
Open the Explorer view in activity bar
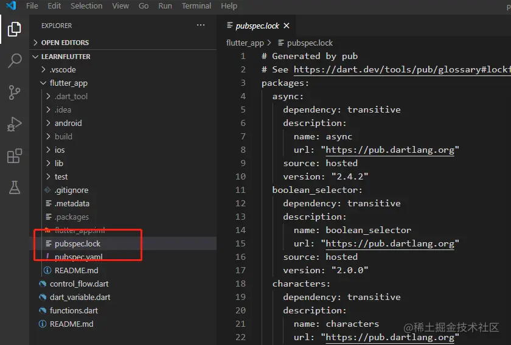click(x=15, y=29)
